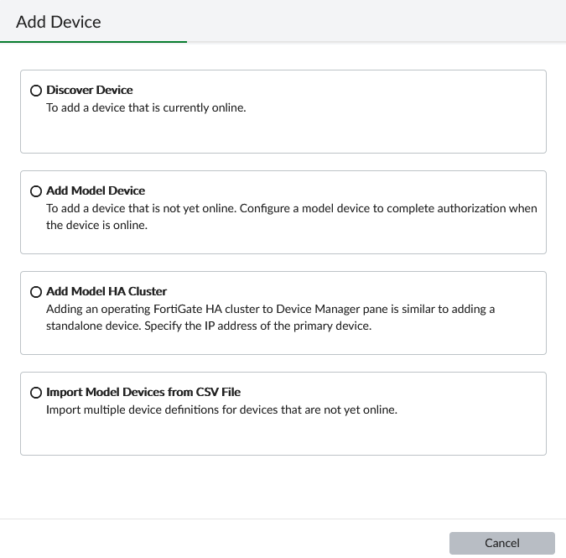Click the gray header bar right of the title

tap(377, 21)
